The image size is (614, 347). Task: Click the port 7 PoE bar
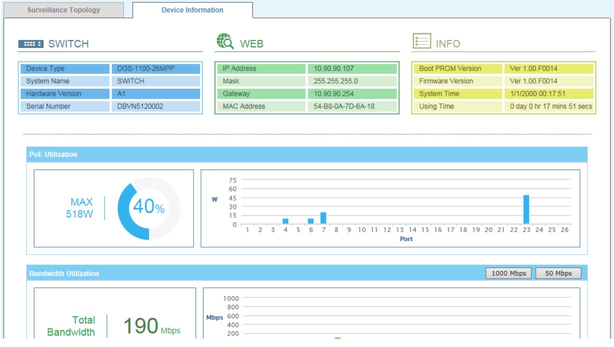point(323,218)
